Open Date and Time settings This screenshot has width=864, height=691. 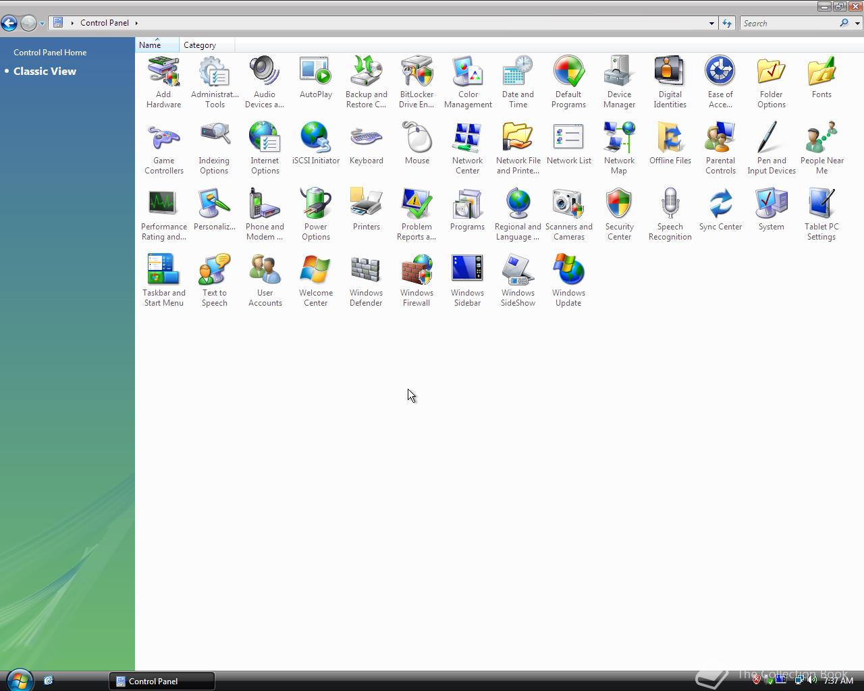pos(518,82)
